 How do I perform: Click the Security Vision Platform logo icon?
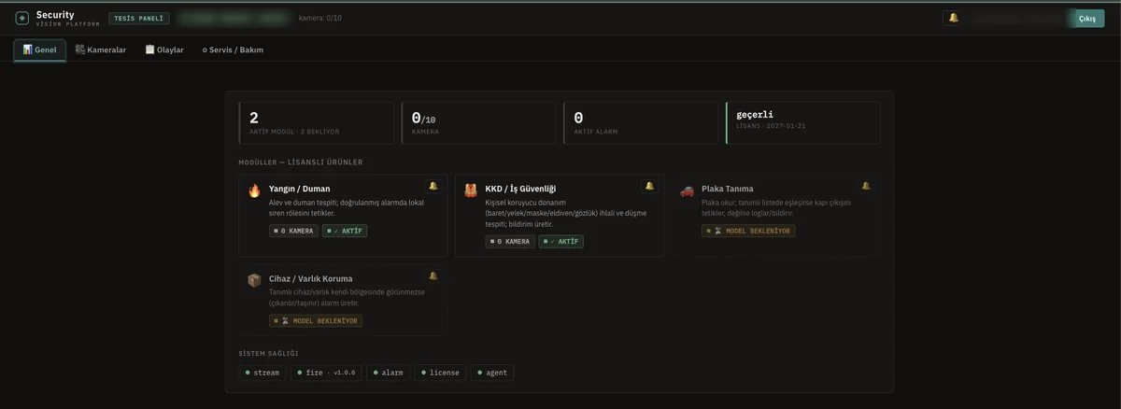[x=22, y=18]
